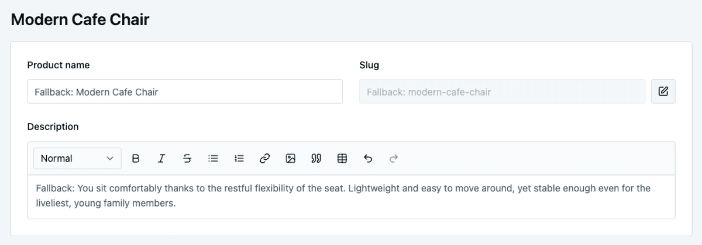Image resolution: width=702 pixels, height=245 pixels.
Task: Insert a blockquote
Action: (316, 159)
